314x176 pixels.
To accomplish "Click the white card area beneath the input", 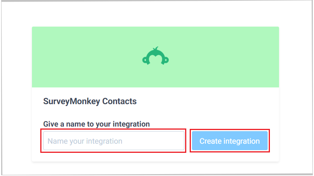I will 114,157.
